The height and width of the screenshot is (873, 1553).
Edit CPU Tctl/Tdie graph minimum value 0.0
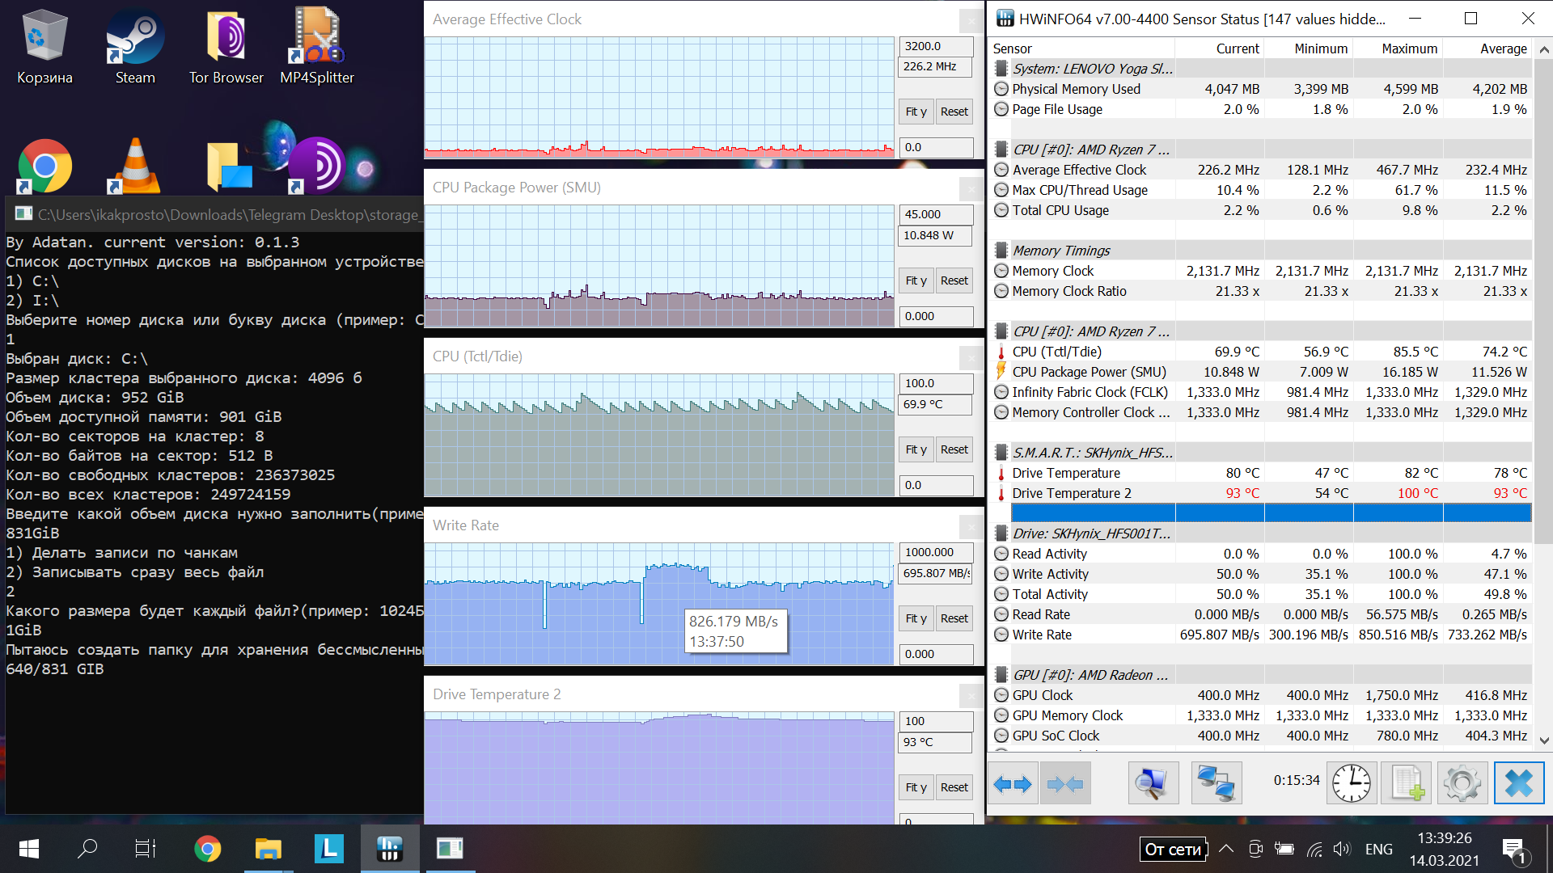tap(936, 485)
